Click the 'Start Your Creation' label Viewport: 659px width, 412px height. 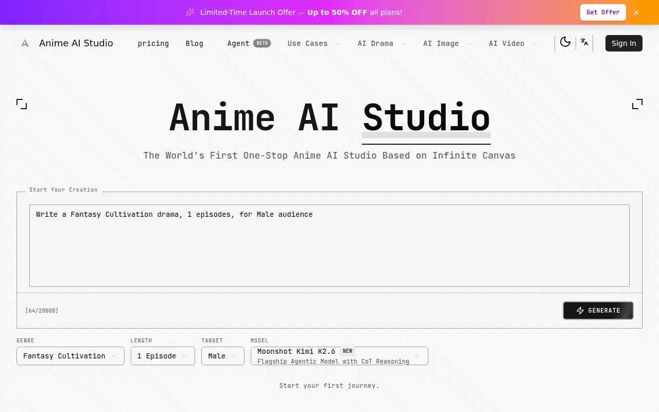click(x=63, y=190)
